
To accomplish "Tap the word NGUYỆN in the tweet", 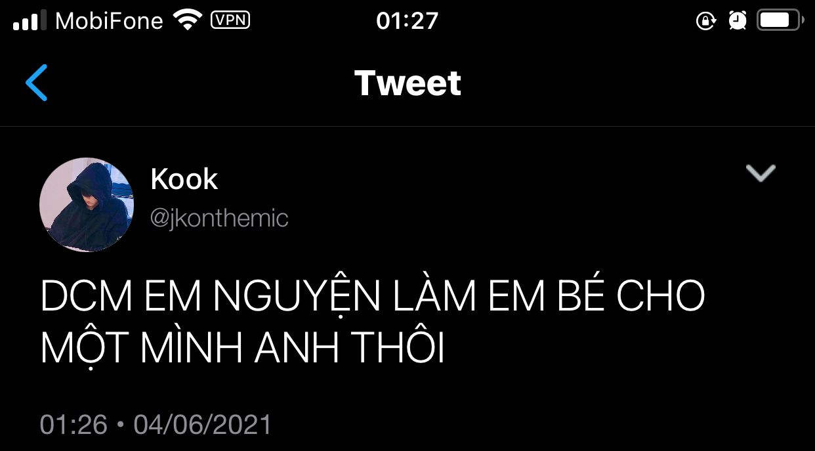I will (x=297, y=298).
